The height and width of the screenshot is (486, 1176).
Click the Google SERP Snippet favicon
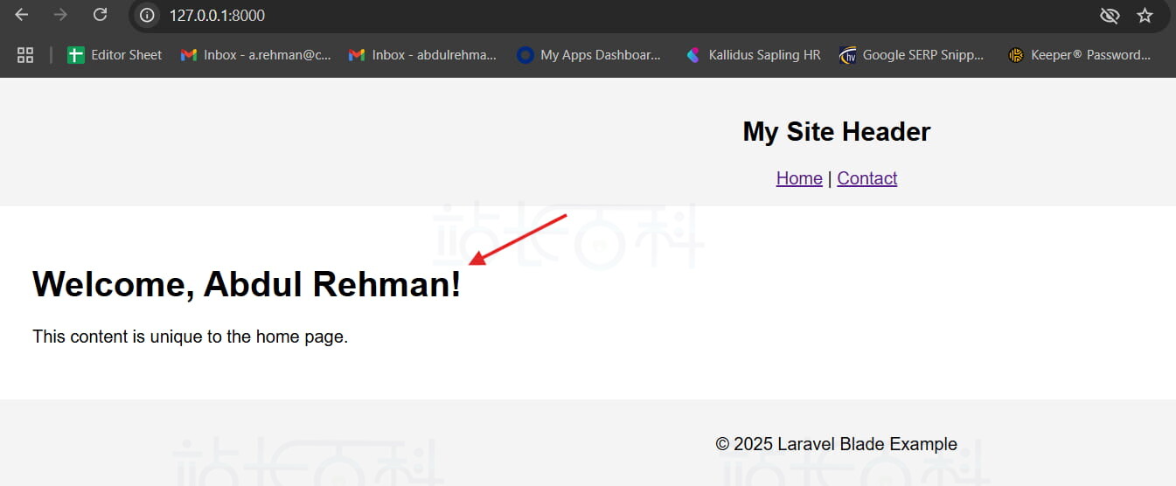(x=847, y=55)
